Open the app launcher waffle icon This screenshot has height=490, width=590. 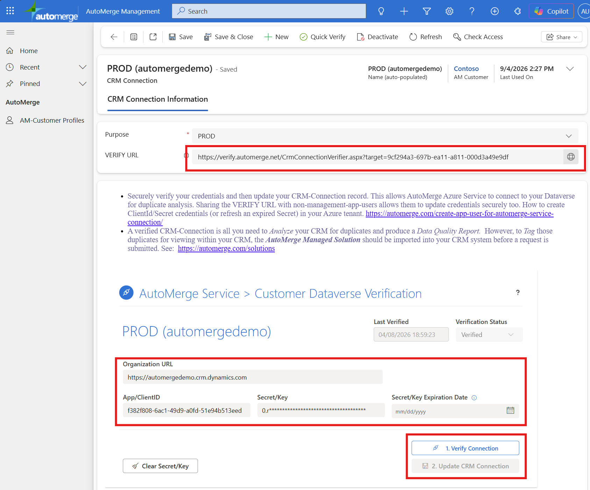tap(10, 11)
